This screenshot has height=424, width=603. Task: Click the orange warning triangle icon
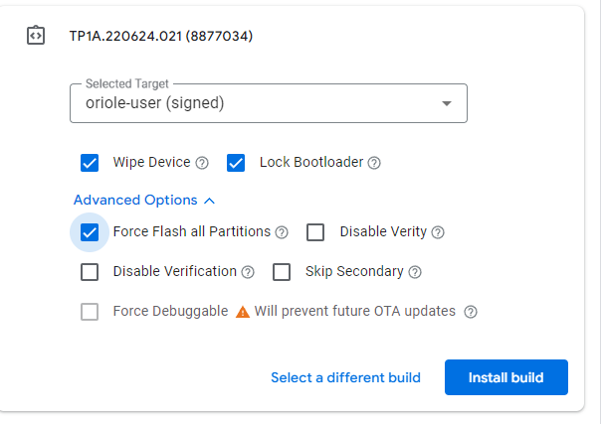pyautogui.click(x=243, y=312)
